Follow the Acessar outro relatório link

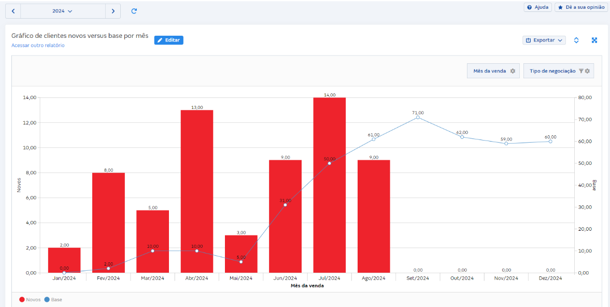[38, 46]
